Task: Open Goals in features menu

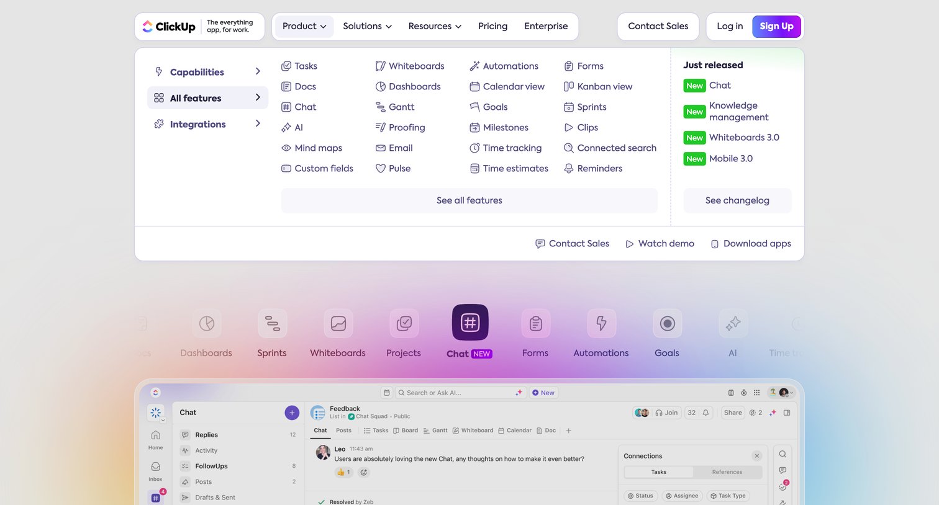Action: tap(489, 107)
